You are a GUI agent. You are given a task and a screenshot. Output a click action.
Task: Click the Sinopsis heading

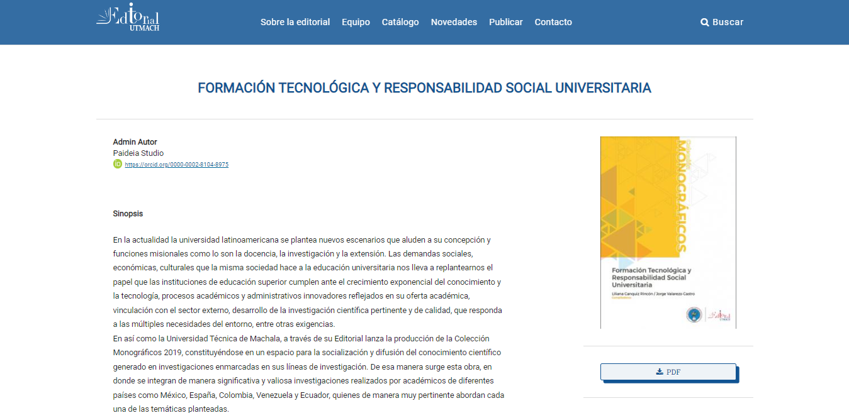coord(128,214)
